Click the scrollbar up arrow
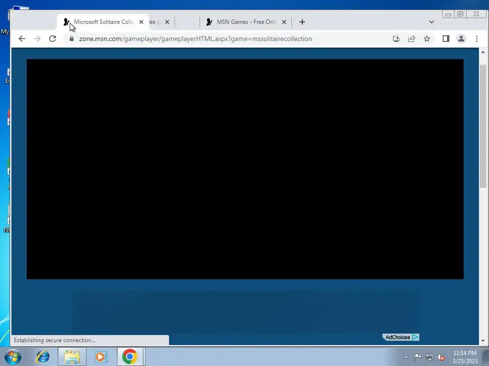Screen dimensions: 489x366 click(483, 52)
